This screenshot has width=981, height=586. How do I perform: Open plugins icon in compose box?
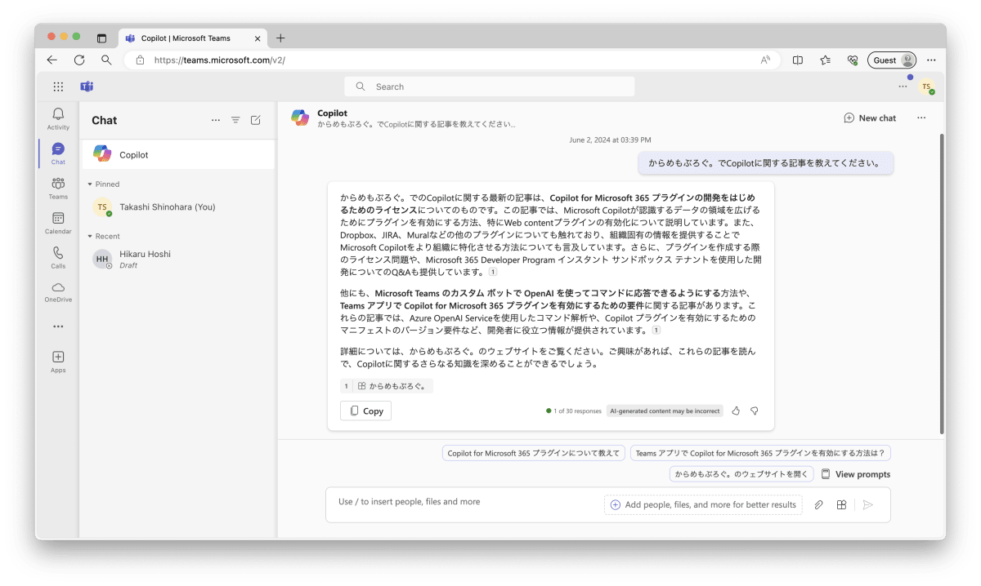point(841,505)
